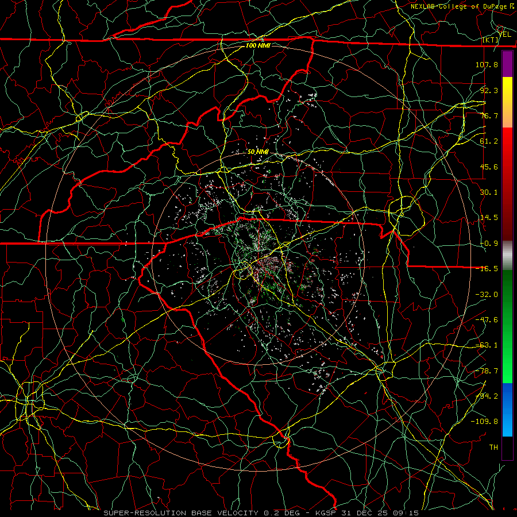
Task: Click the -78.7 legend value
Action: point(487,371)
